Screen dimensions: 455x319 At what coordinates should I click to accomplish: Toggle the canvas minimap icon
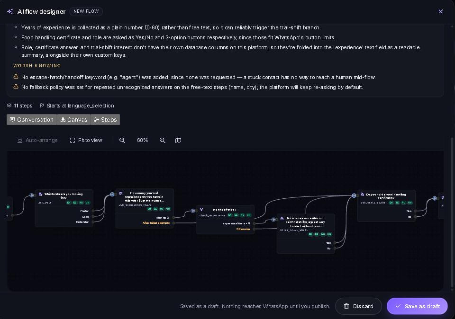(x=178, y=140)
